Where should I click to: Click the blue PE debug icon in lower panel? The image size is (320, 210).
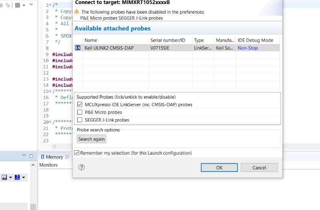4,177
